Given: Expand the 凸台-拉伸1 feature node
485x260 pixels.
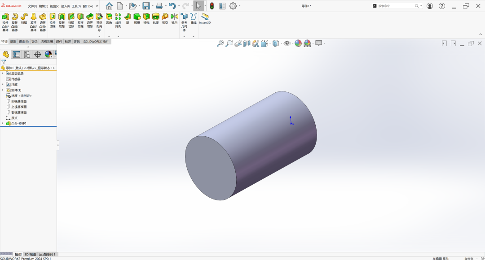Looking at the screenshot, I should (x=3, y=123).
